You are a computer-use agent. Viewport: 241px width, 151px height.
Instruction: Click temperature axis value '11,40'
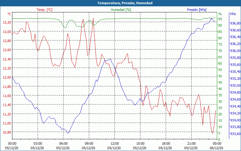(x=7, y=104)
